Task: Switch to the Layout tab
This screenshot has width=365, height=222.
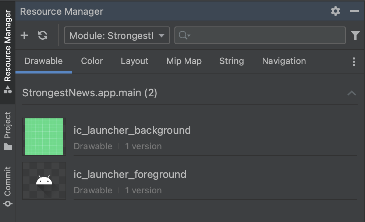Action: click(x=135, y=61)
